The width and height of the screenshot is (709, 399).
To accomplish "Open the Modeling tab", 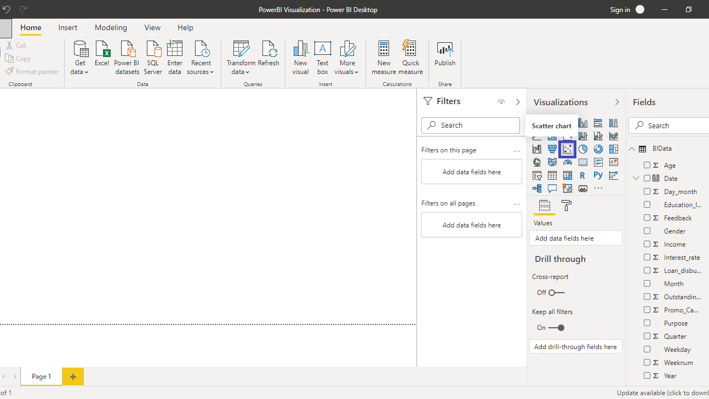I will [x=111, y=27].
